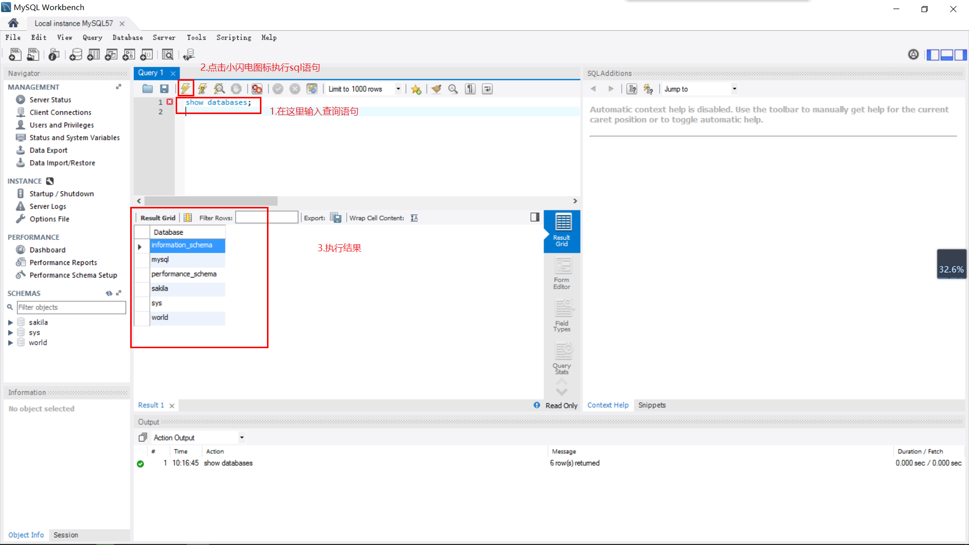
Task: Open object inspector info icon
Action: point(54,54)
